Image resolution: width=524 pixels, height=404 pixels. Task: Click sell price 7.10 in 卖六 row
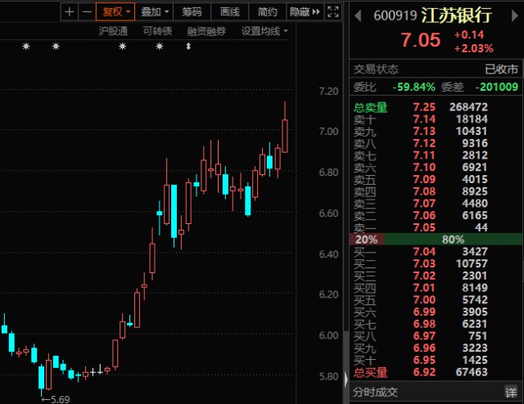(x=424, y=167)
